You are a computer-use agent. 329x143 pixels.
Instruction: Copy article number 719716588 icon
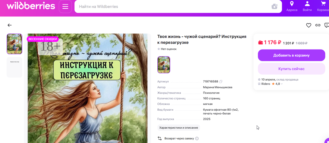pos(221,81)
